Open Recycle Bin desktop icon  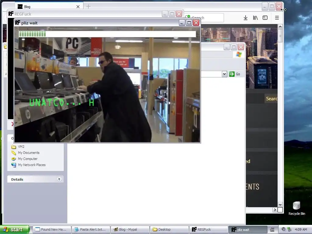coord(297,208)
